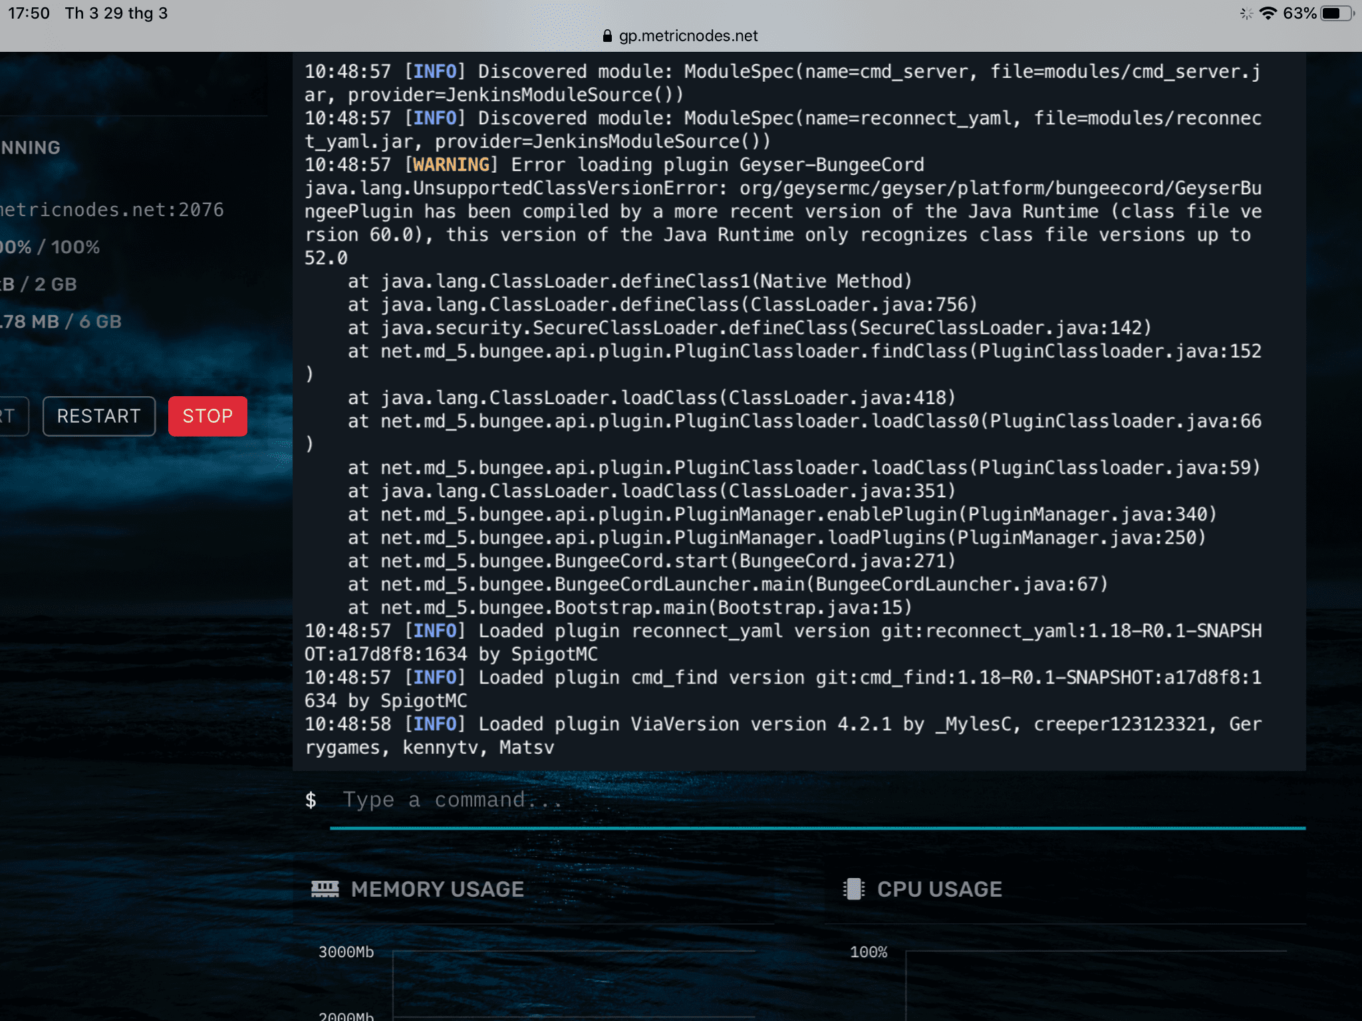This screenshot has width=1362, height=1021.
Task: Tap the 17:50 clock in status bar
Action: (x=29, y=13)
